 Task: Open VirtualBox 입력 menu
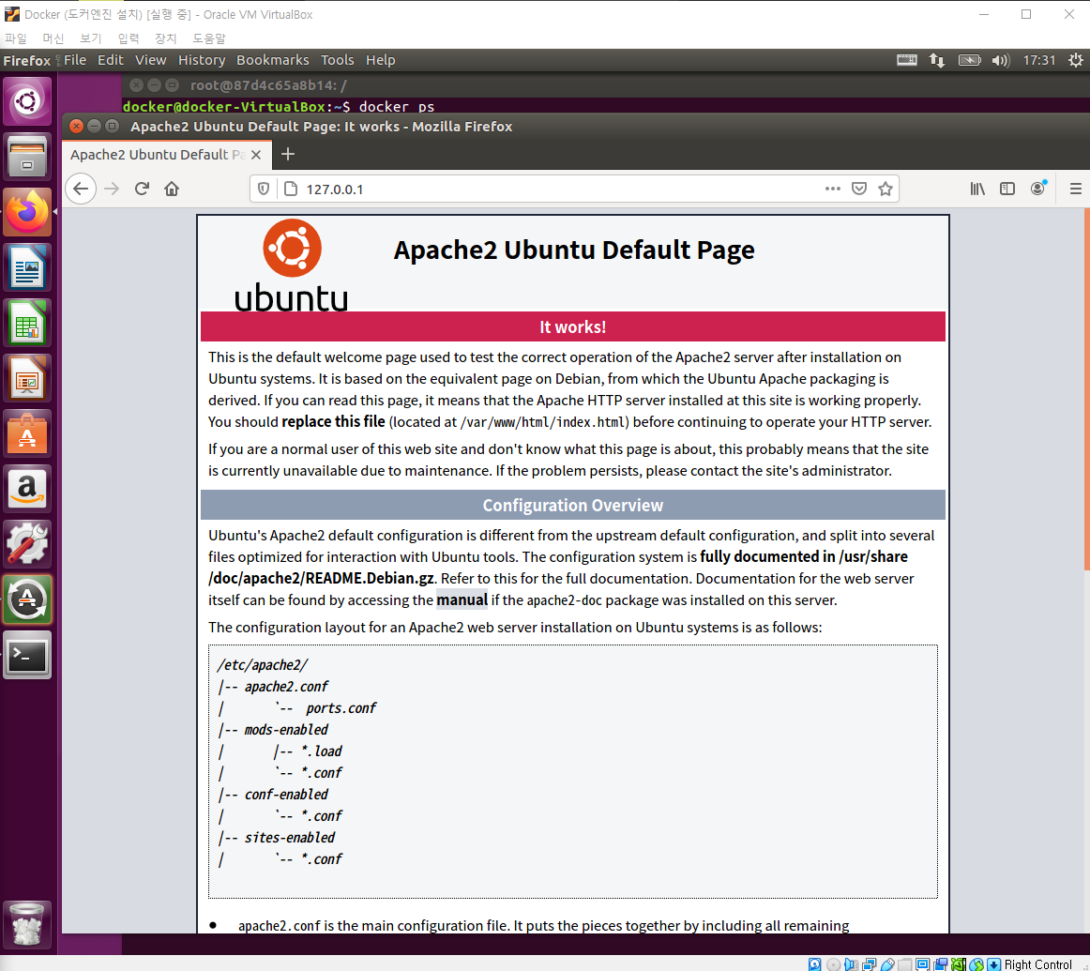coord(129,38)
